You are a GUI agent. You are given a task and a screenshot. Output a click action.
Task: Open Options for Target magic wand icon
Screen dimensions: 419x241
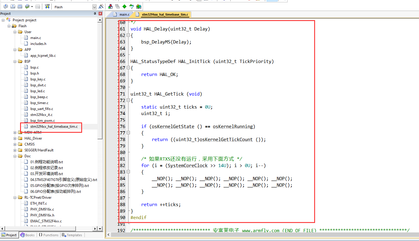pos(101,7)
